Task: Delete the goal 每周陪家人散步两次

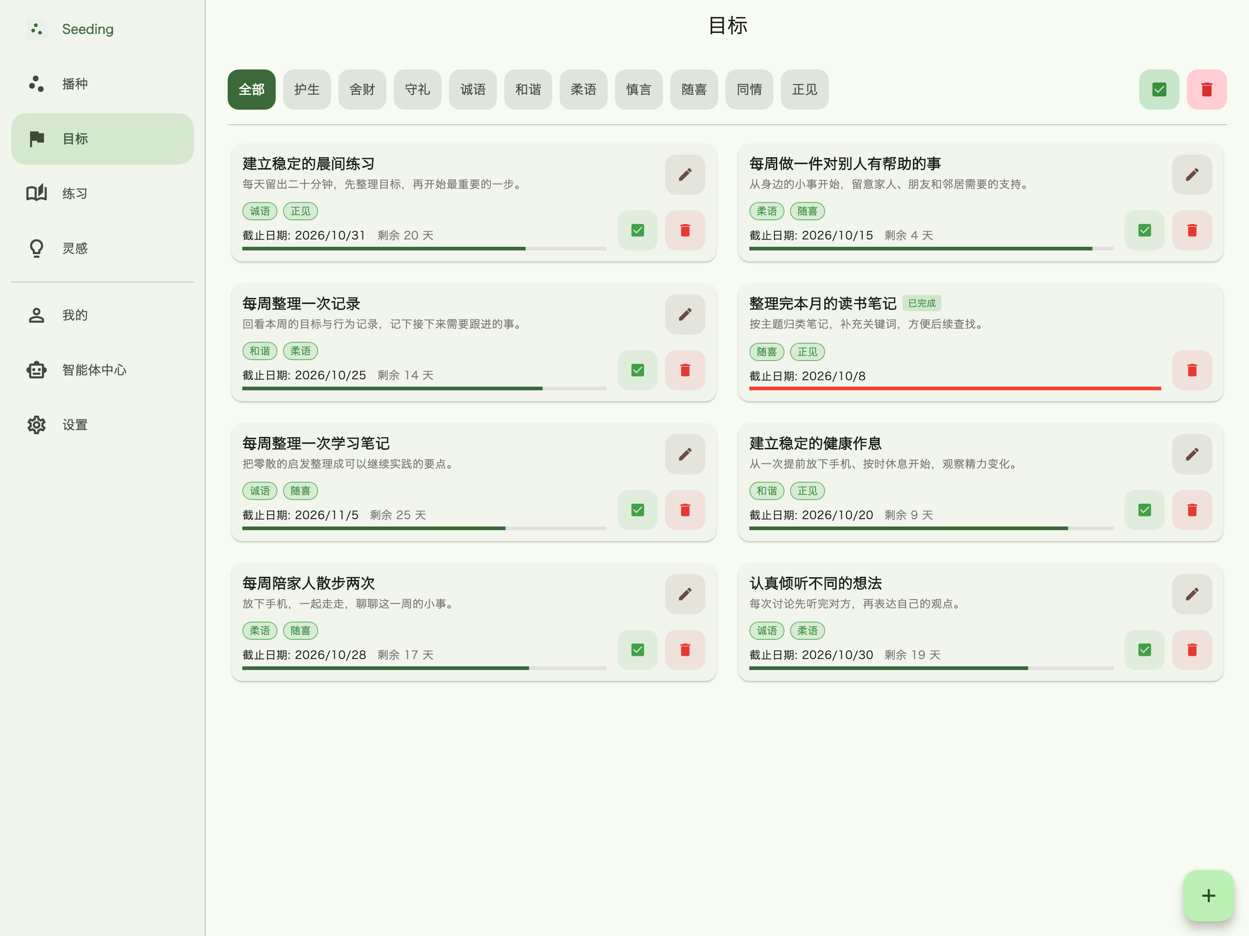Action: click(x=684, y=650)
